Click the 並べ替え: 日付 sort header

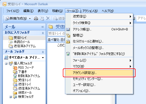pyautogui.click(x=56, y=40)
